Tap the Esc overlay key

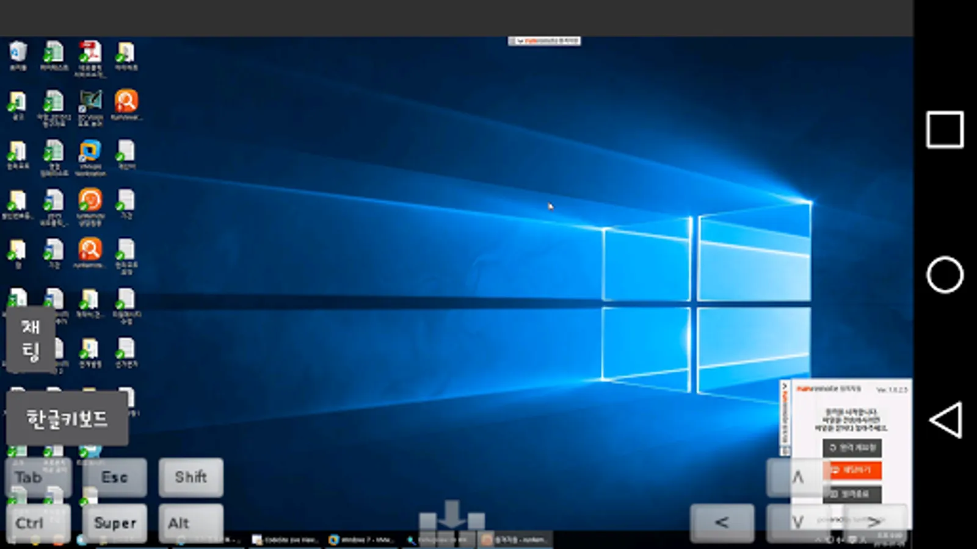115,477
